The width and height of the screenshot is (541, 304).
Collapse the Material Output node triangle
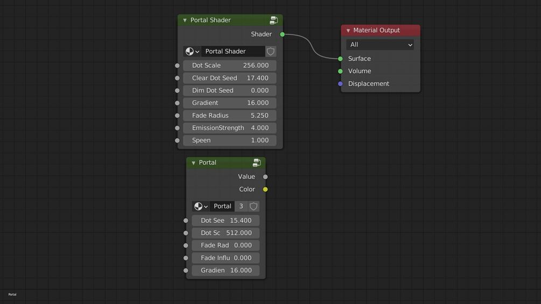(x=348, y=30)
